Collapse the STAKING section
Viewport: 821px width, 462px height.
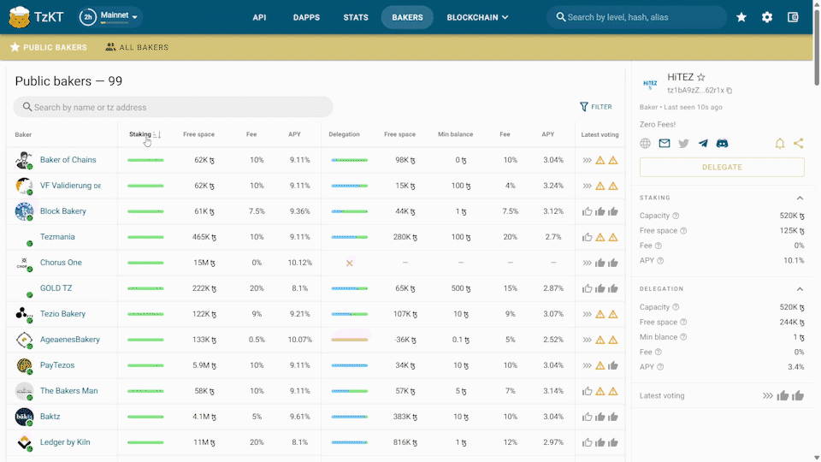pyautogui.click(x=800, y=198)
